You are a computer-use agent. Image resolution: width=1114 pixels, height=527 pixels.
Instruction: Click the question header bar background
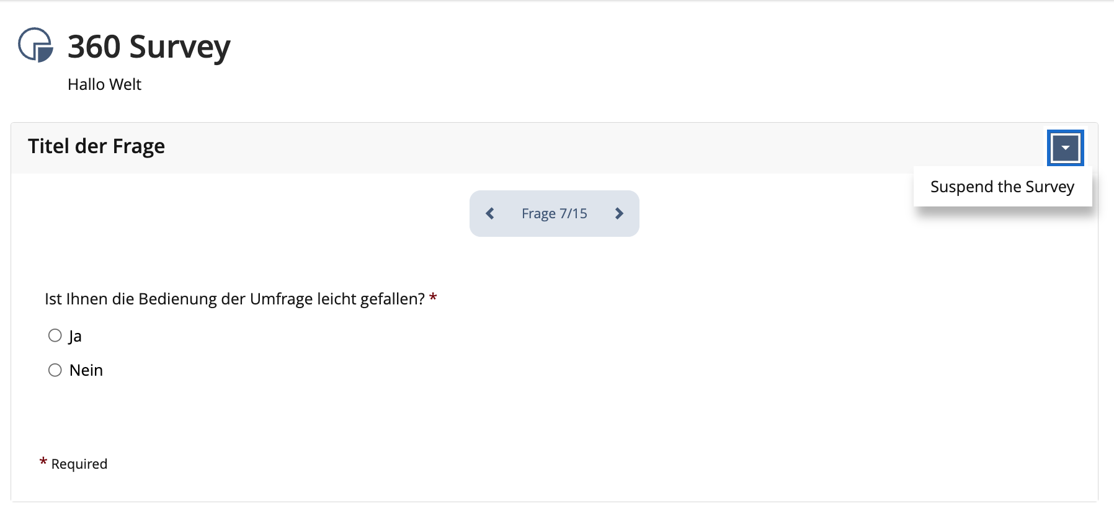[558, 148]
